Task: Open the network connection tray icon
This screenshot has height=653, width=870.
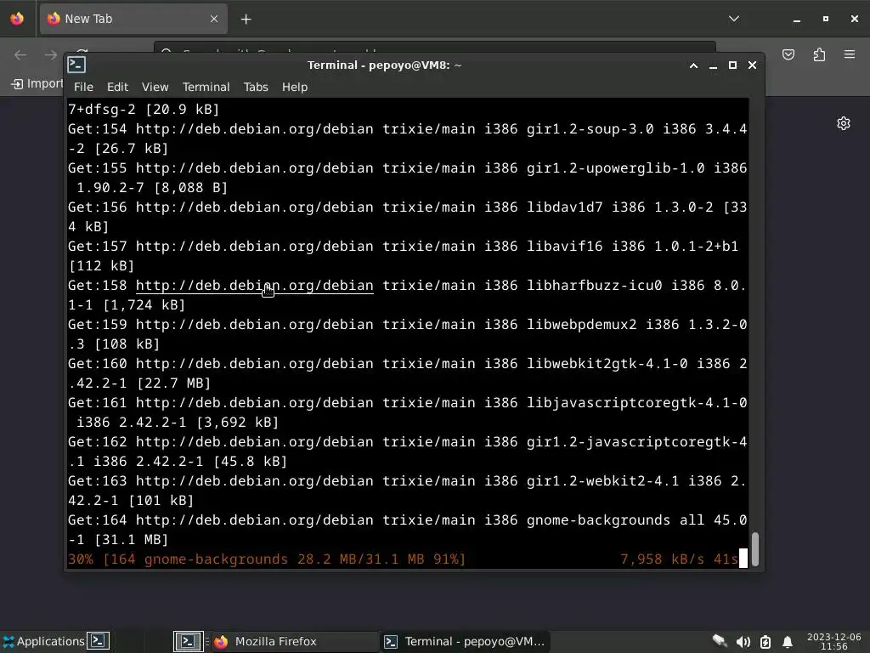Action: tap(720, 641)
